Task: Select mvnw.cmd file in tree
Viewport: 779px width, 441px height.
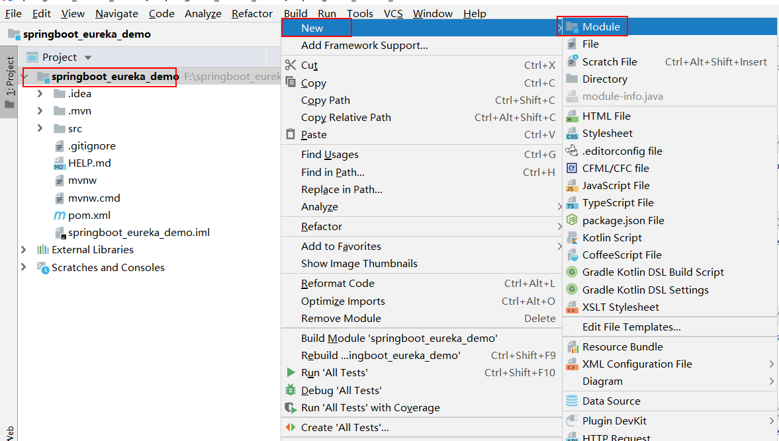Action: pos(94,198)
